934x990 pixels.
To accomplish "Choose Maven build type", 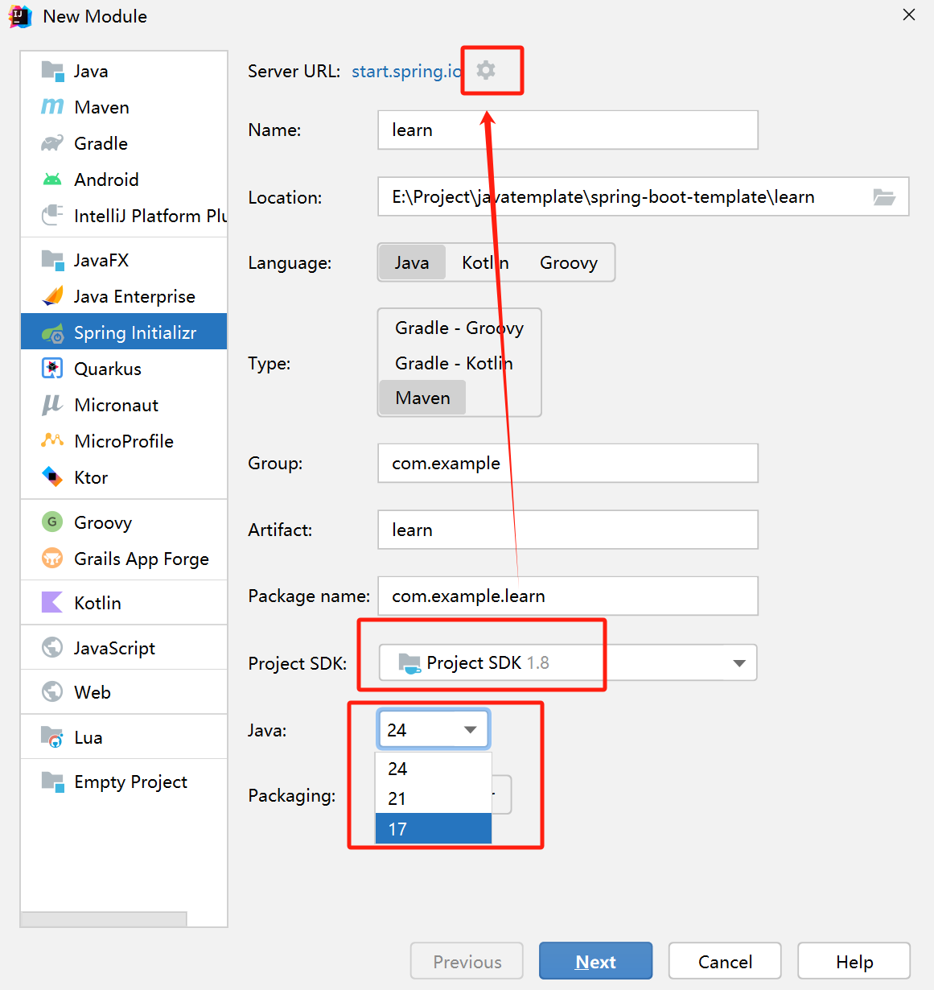I will 422,398.
